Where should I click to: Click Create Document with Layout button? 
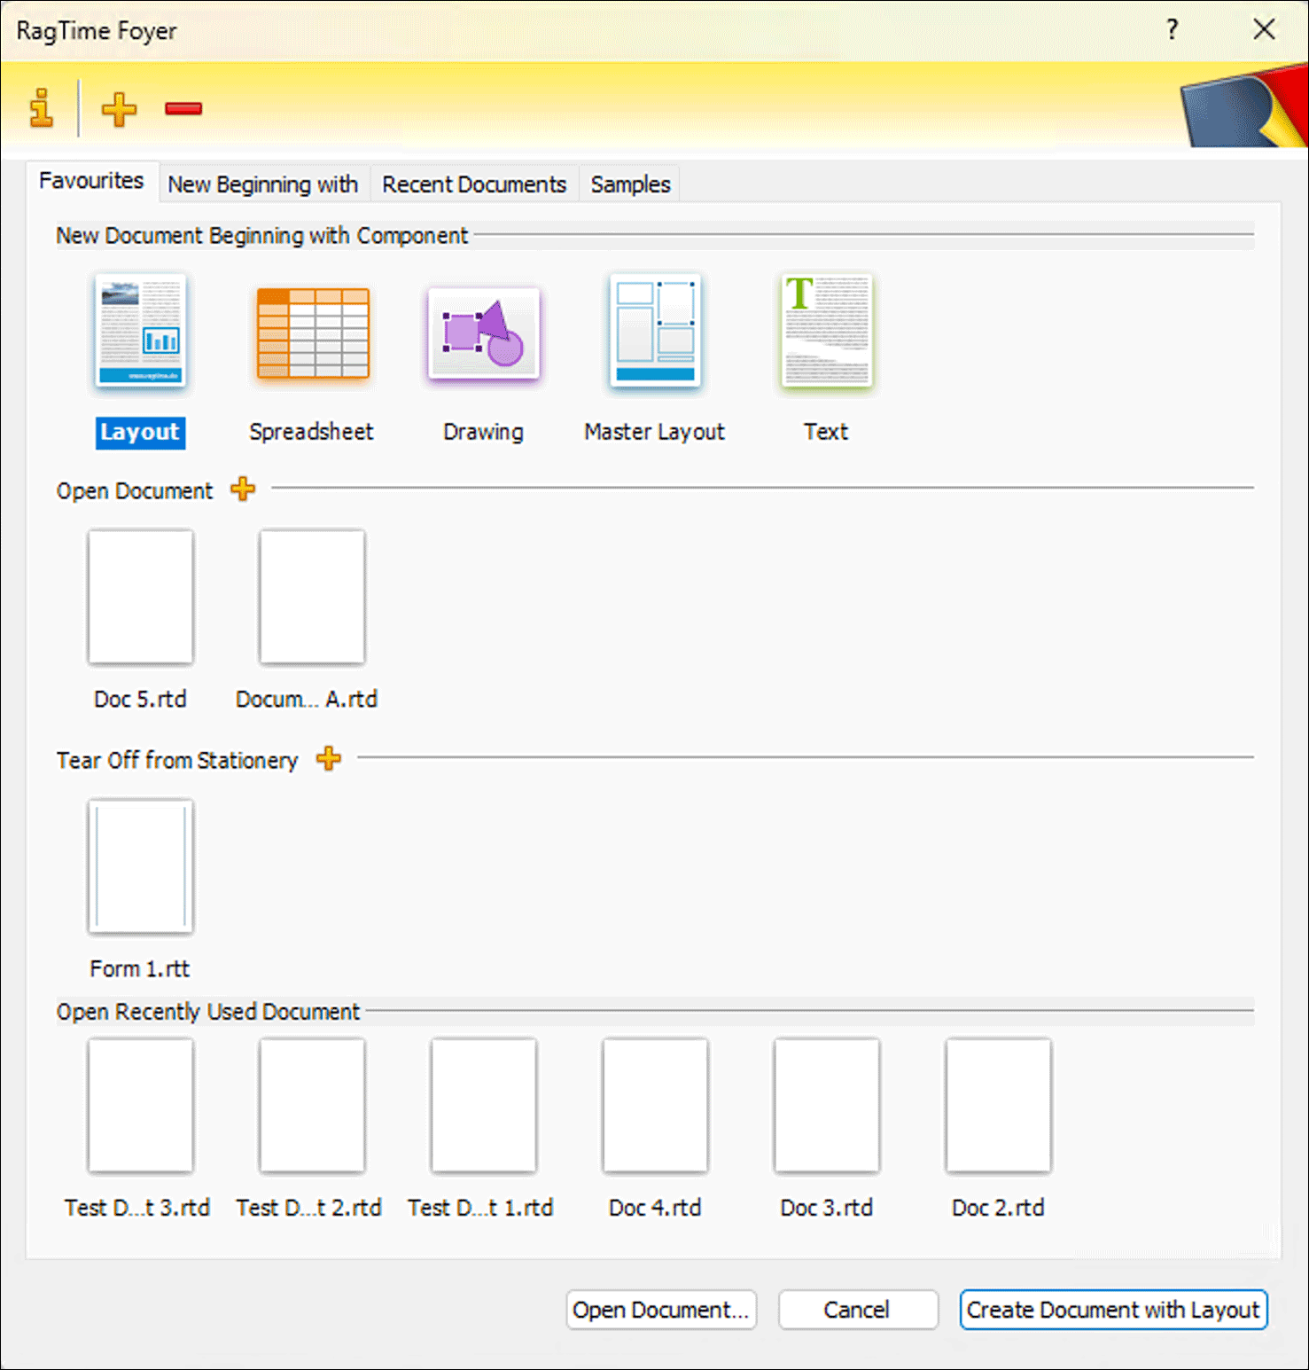[1113, 1310]
